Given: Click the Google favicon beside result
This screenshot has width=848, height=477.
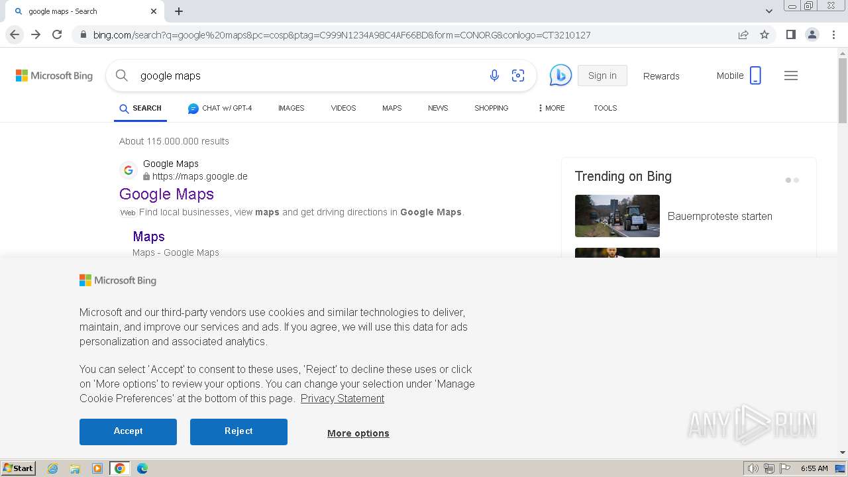Looking at the screenshot, I should pos(129,170).
